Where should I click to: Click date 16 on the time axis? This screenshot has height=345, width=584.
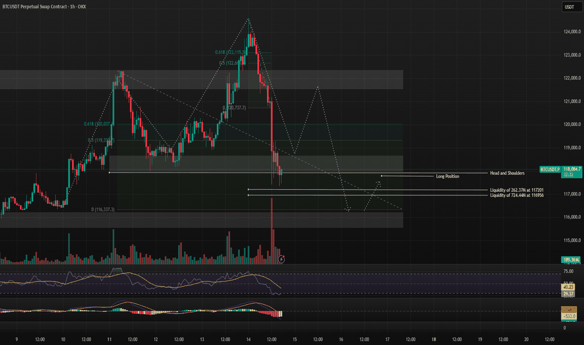pyautogui.click(x=341, y=339)
